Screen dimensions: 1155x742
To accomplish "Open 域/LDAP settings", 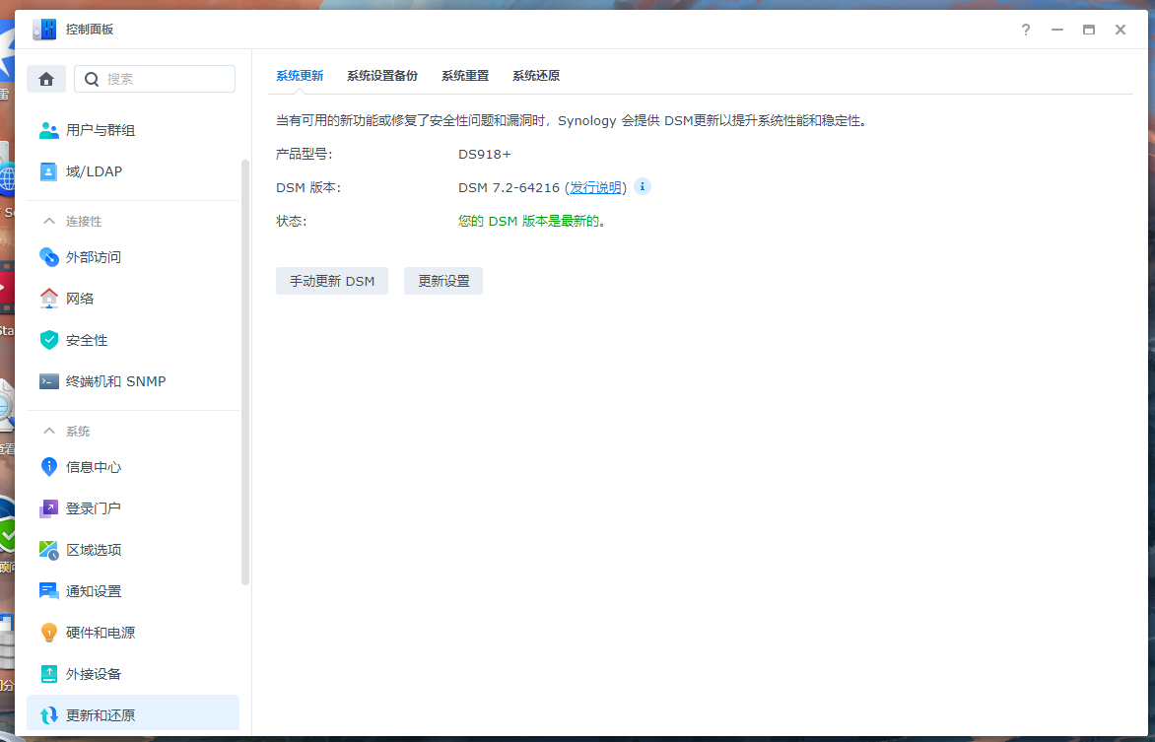I will coord(133,171).
